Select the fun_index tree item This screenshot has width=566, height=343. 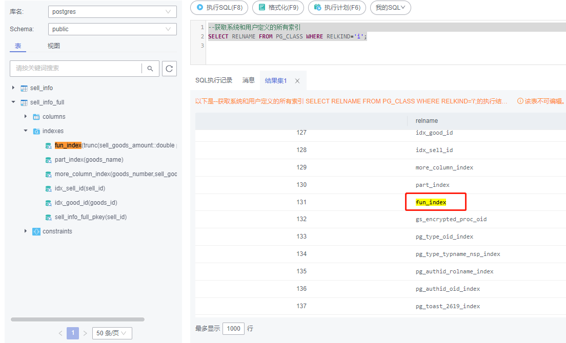(x=115, y=145)
